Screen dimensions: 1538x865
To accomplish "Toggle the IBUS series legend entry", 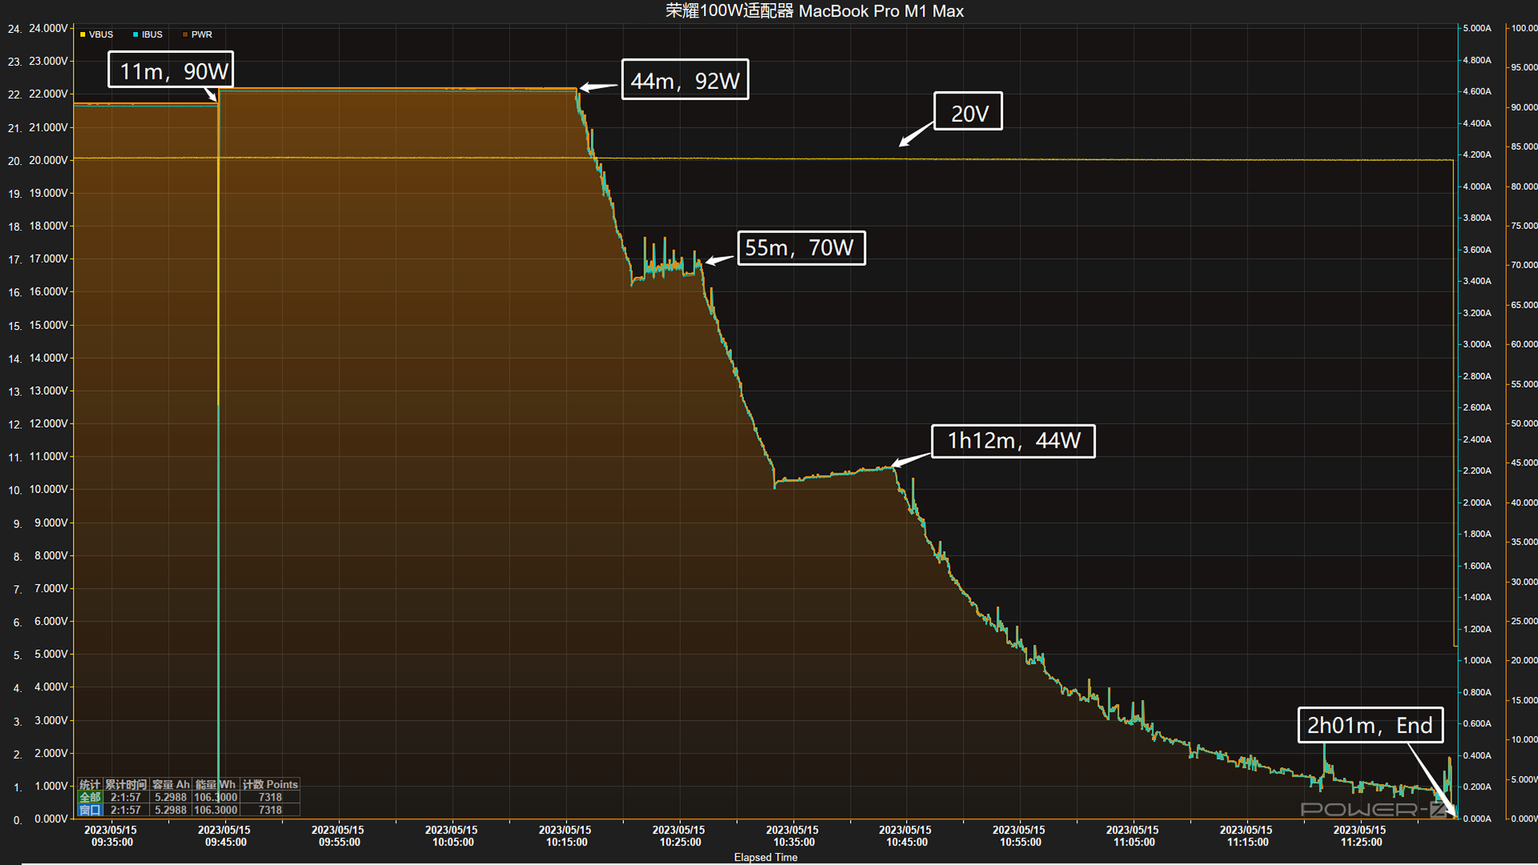I will 151,34.
